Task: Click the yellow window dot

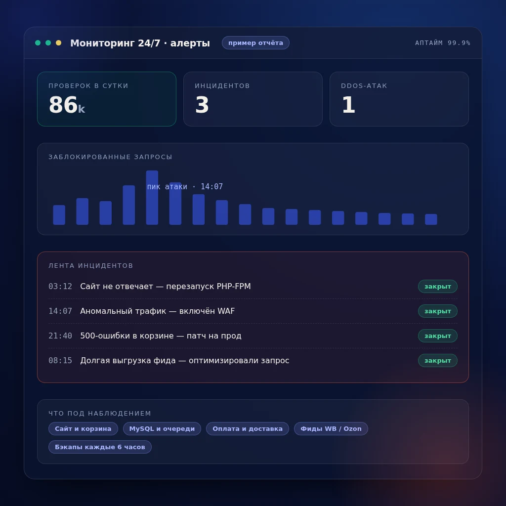Action: (x=58, y=43)
